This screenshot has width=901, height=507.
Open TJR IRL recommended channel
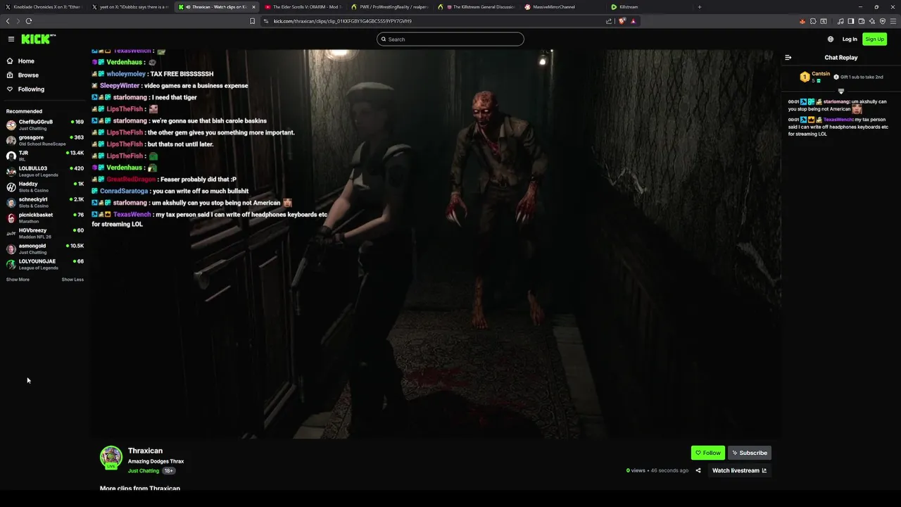click(x=44, y=156)
